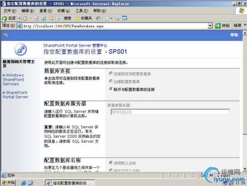Click the 链接到相关管理主页 sidebar heading
This screenshot has width=247, height=186.
[x=19, y=64]
